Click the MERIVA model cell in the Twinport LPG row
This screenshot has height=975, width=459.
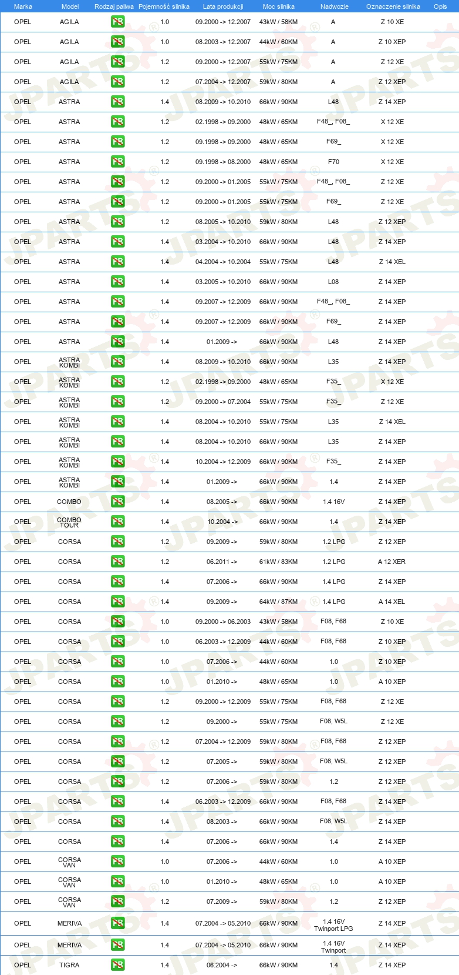69,923
